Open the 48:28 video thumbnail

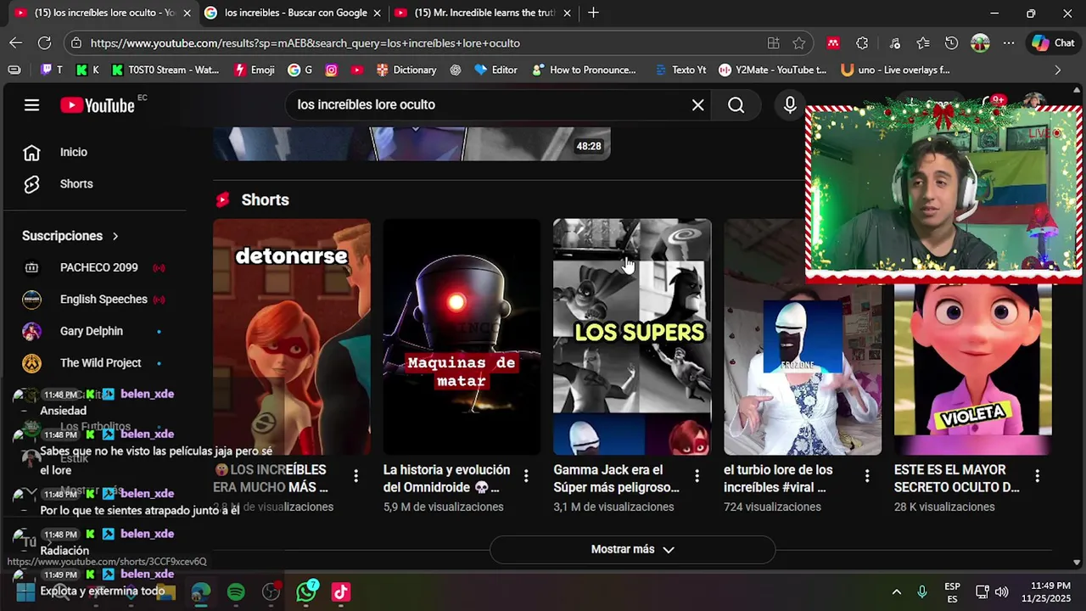point(411,143)
